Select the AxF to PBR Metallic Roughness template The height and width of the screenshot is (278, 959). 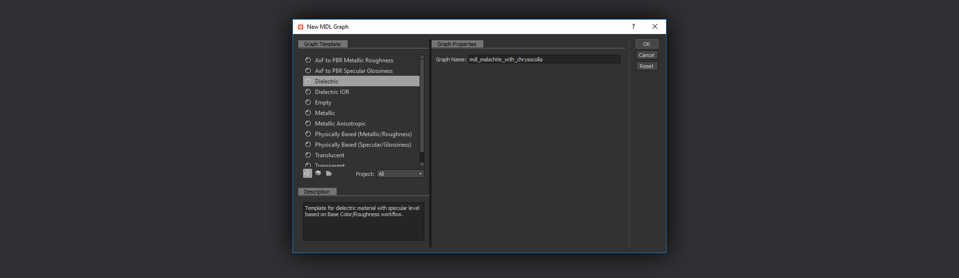tap(361, 60)
